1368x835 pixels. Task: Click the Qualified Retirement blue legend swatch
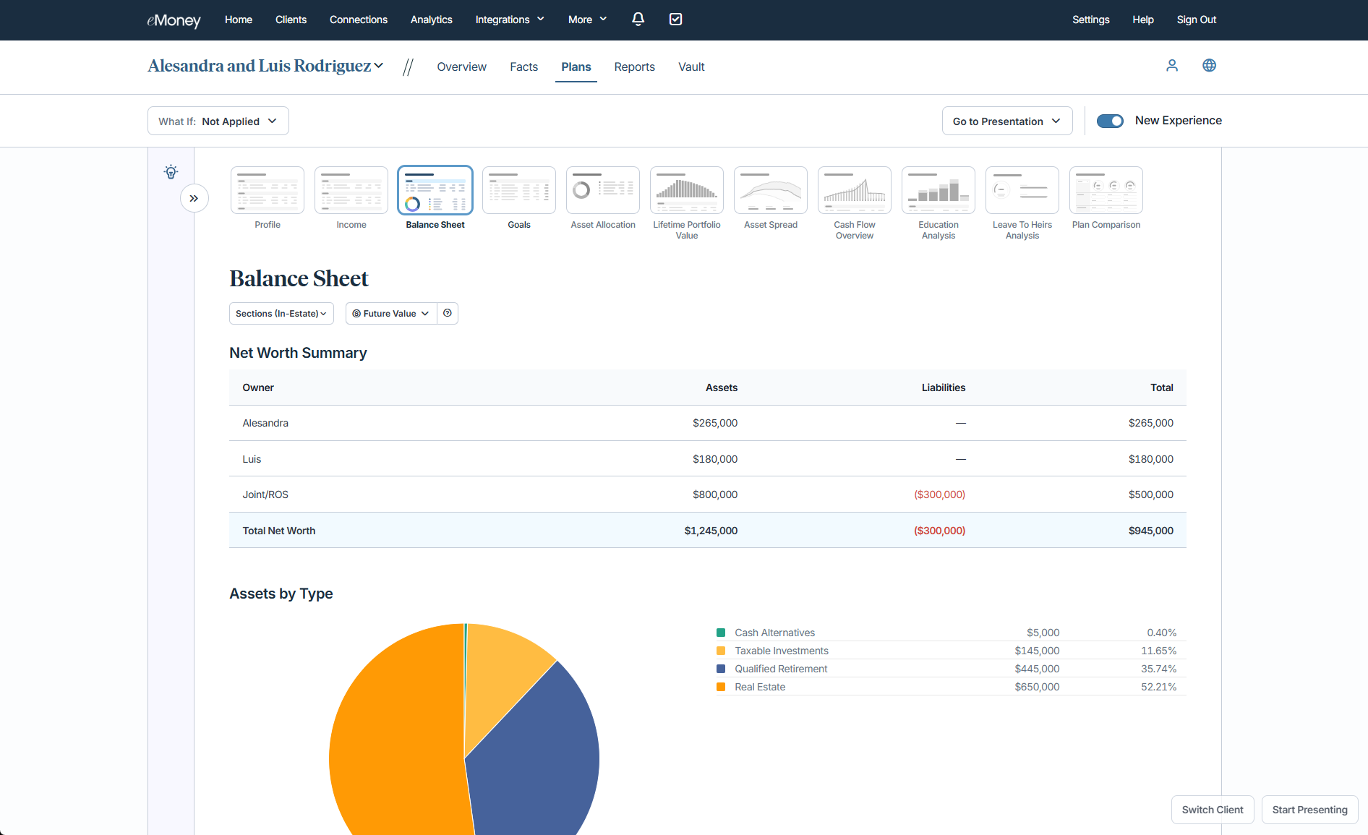tap(721, 669)
